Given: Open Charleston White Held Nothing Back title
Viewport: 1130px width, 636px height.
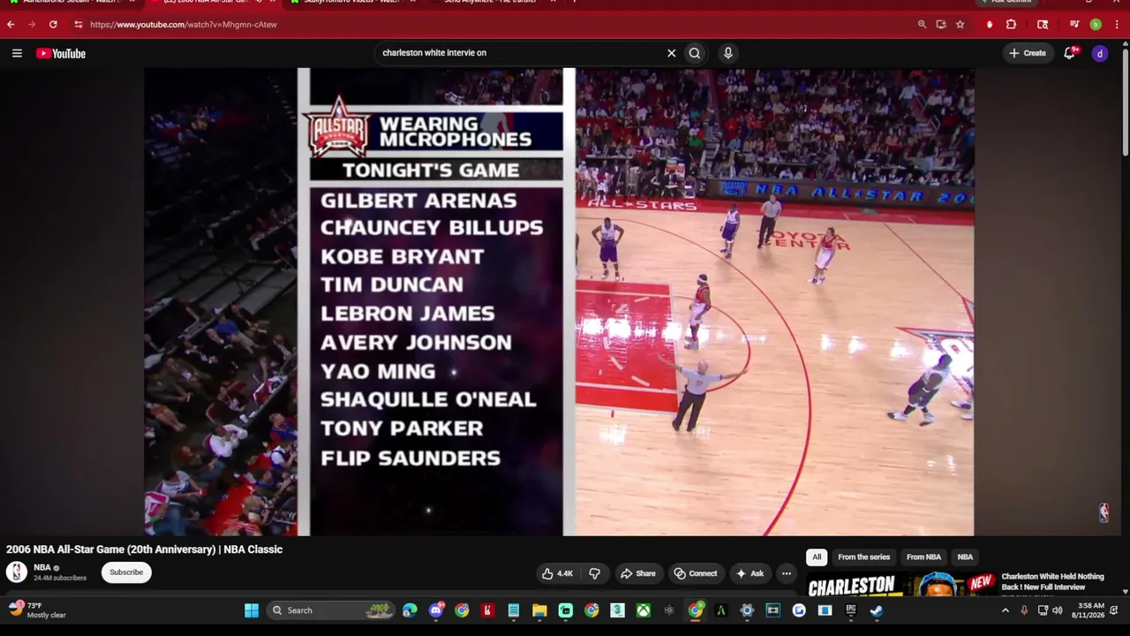Looking at the screenshot, I should pos(1053,581).
